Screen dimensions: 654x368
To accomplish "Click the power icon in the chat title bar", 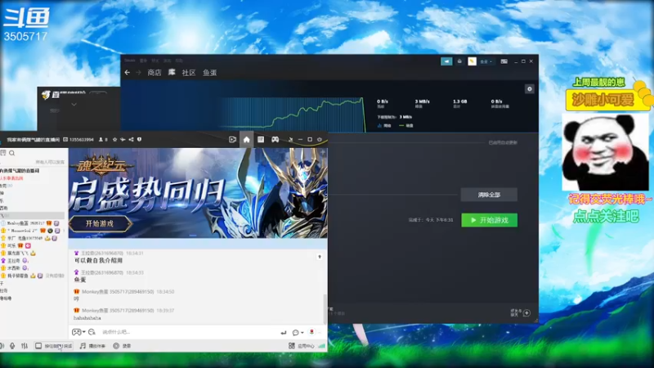I will [x=320, y=140].
